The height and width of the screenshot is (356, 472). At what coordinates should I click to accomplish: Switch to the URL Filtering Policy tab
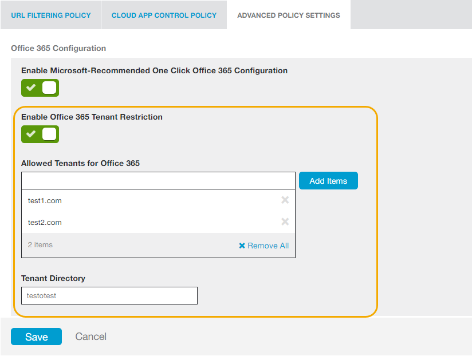pos(51,15)
